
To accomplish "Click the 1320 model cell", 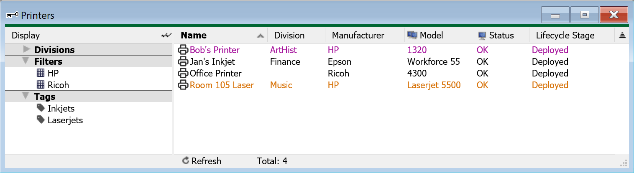I will pyautogui.click(x=417, y=50).
